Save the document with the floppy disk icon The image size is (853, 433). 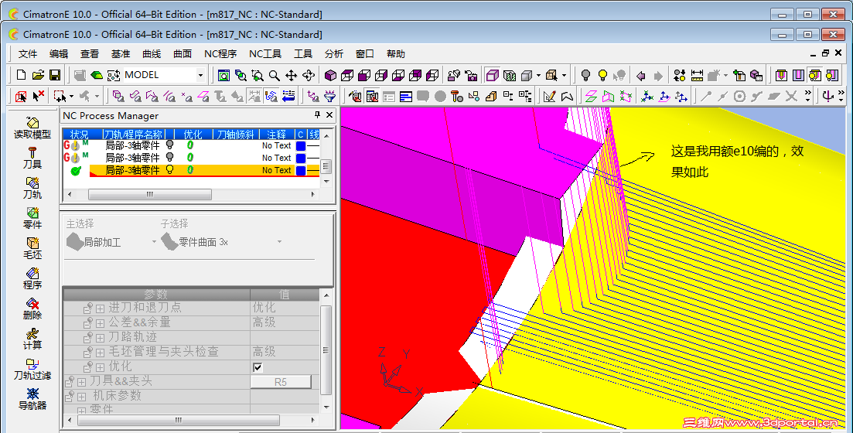coord(55,75)
